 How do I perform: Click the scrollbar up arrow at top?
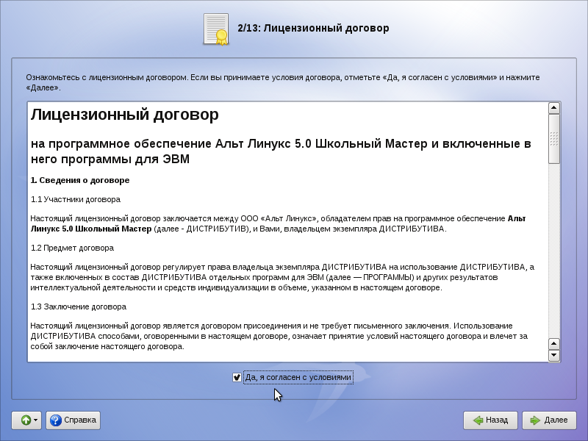554,108
